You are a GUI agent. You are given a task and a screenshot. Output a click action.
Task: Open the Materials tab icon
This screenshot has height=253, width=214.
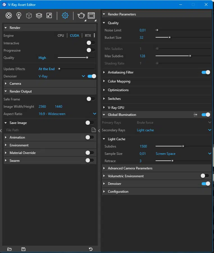coord(9,16)
